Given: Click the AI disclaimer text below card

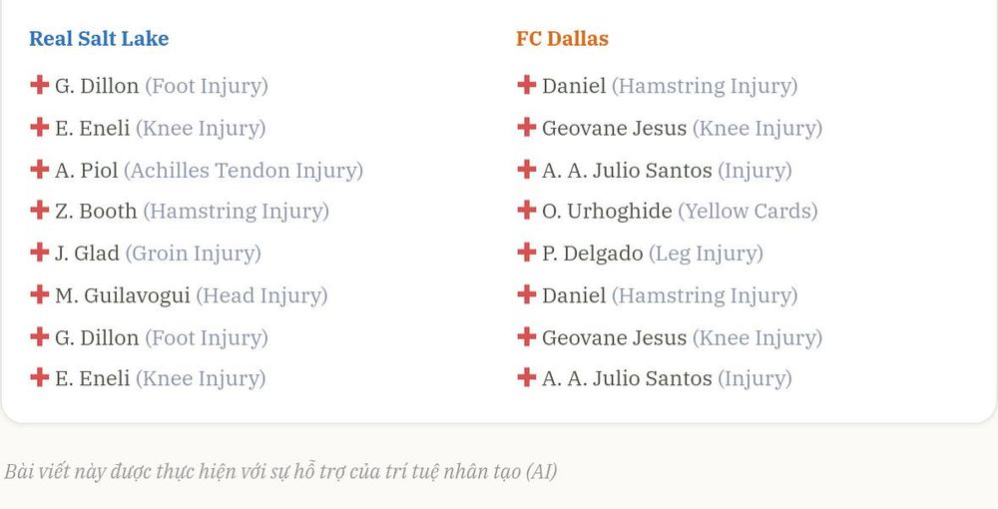Looking at the screenshot, I should (x=280, y=472).
